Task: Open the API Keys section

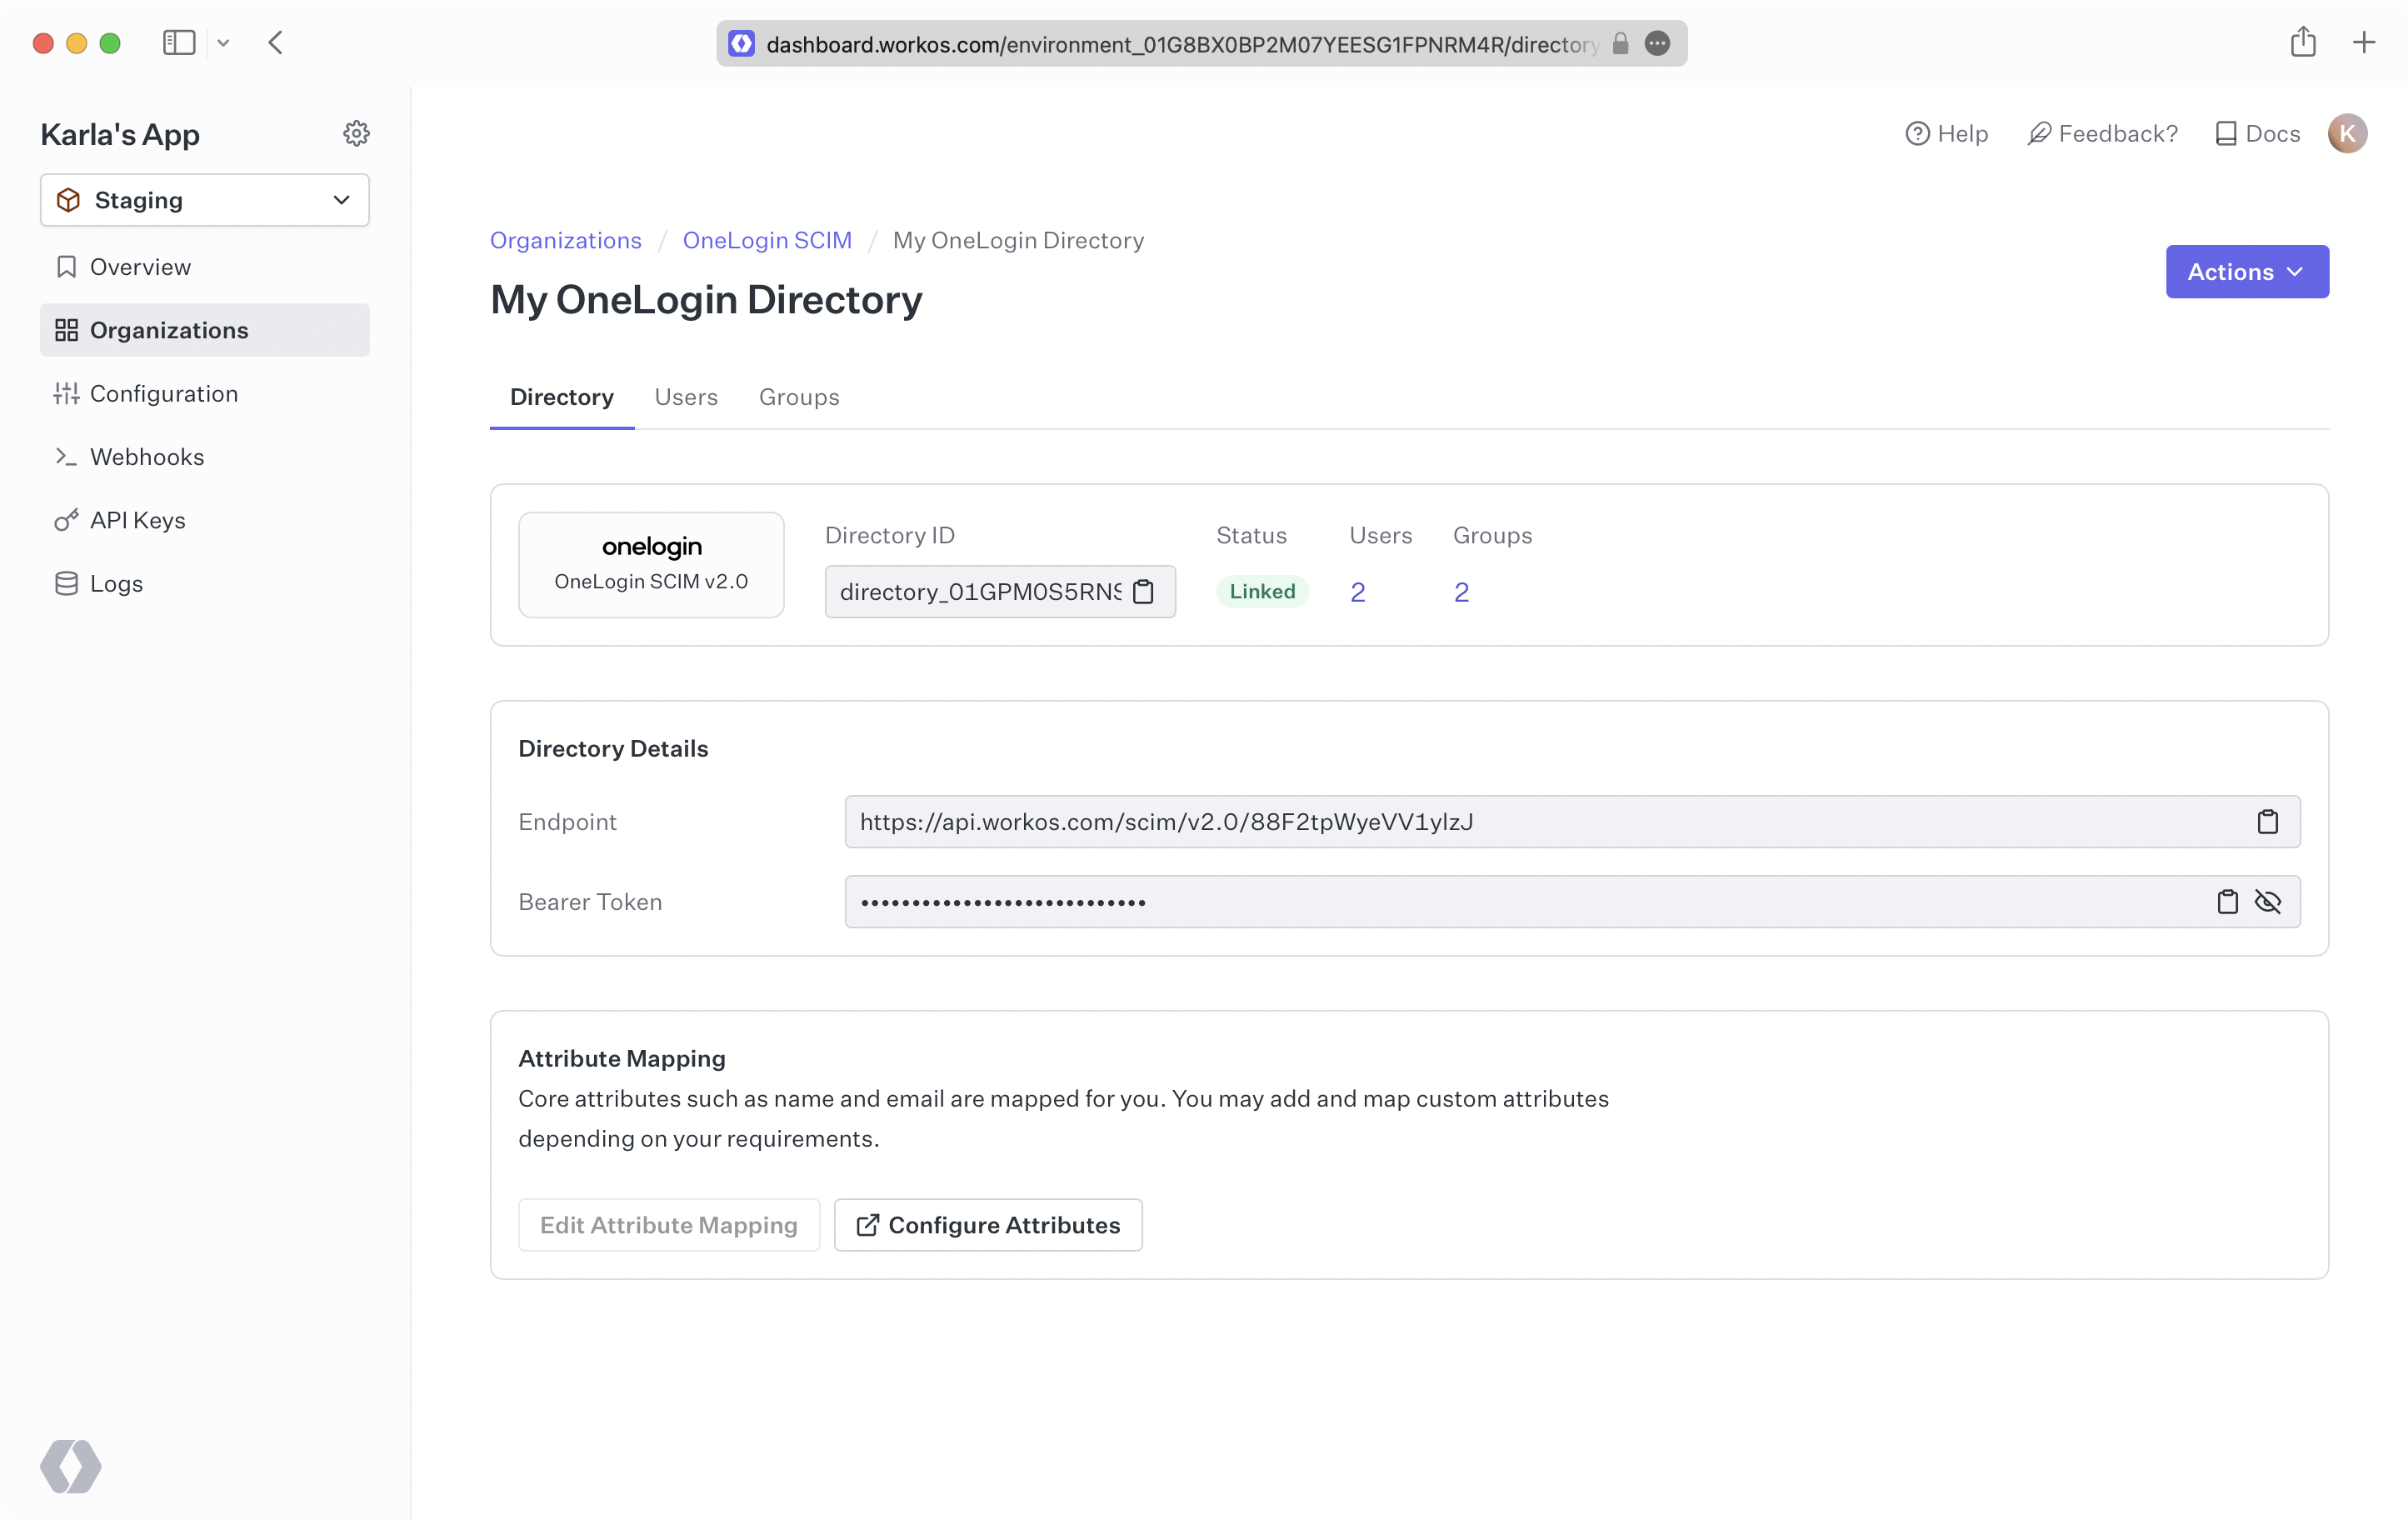Action: tap(138, 520)
